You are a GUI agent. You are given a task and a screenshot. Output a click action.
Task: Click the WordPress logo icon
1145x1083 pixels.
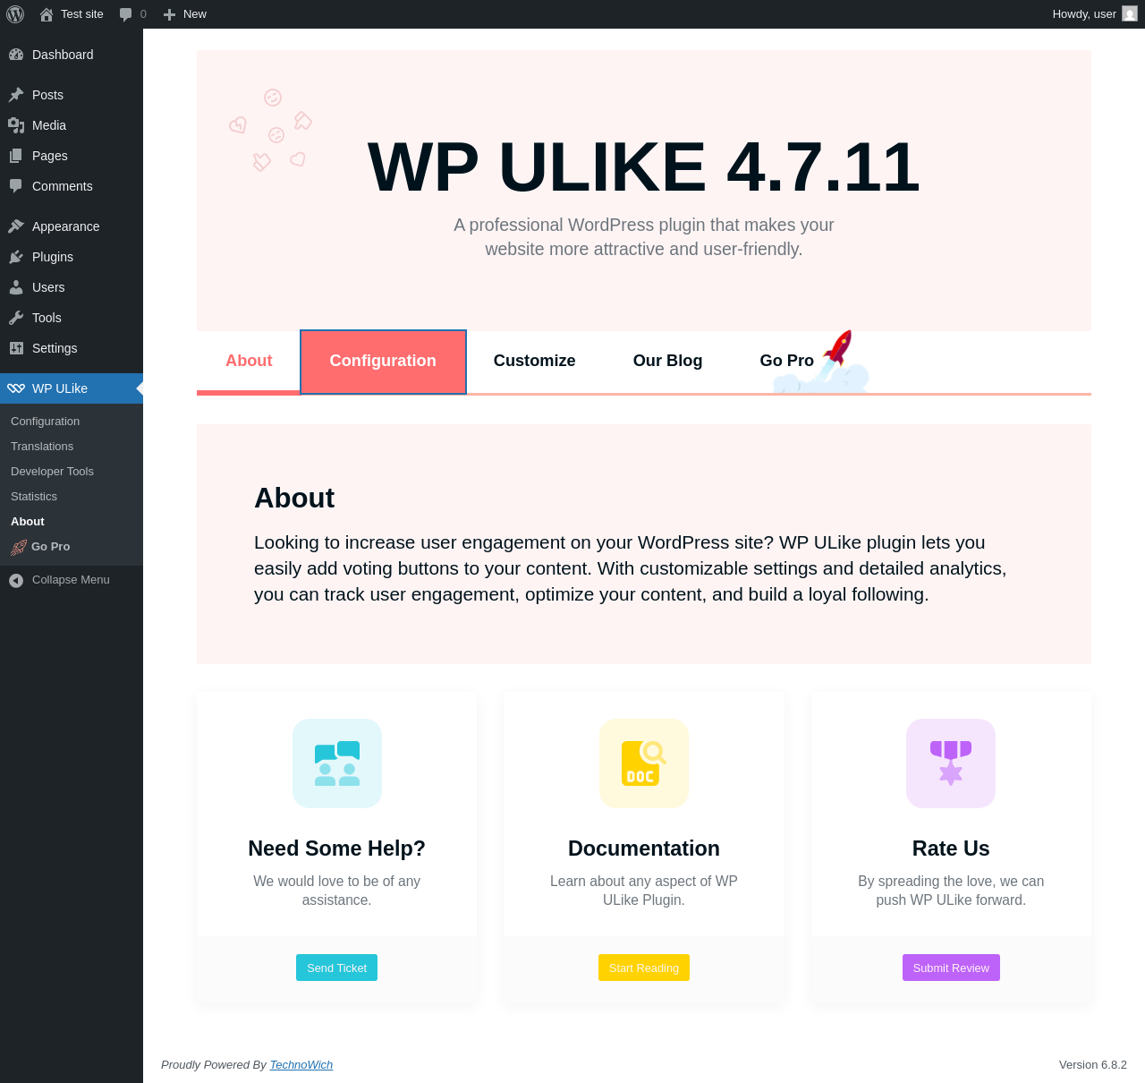(15, 14)
